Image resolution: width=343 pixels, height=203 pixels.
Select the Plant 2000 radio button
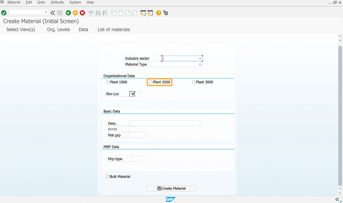point(151,82)
